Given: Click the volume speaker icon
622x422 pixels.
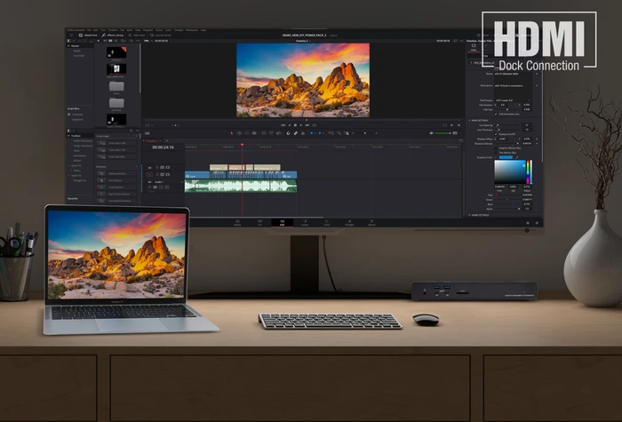Looking at the screenshot, I should coord(432,133).
